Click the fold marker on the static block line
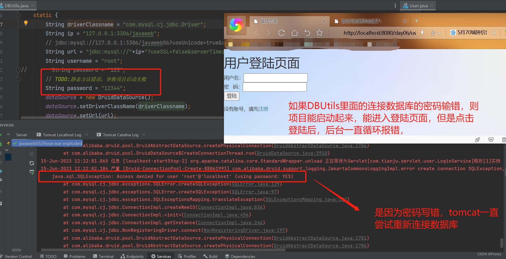The image size is (506, 259). [18, 15]
